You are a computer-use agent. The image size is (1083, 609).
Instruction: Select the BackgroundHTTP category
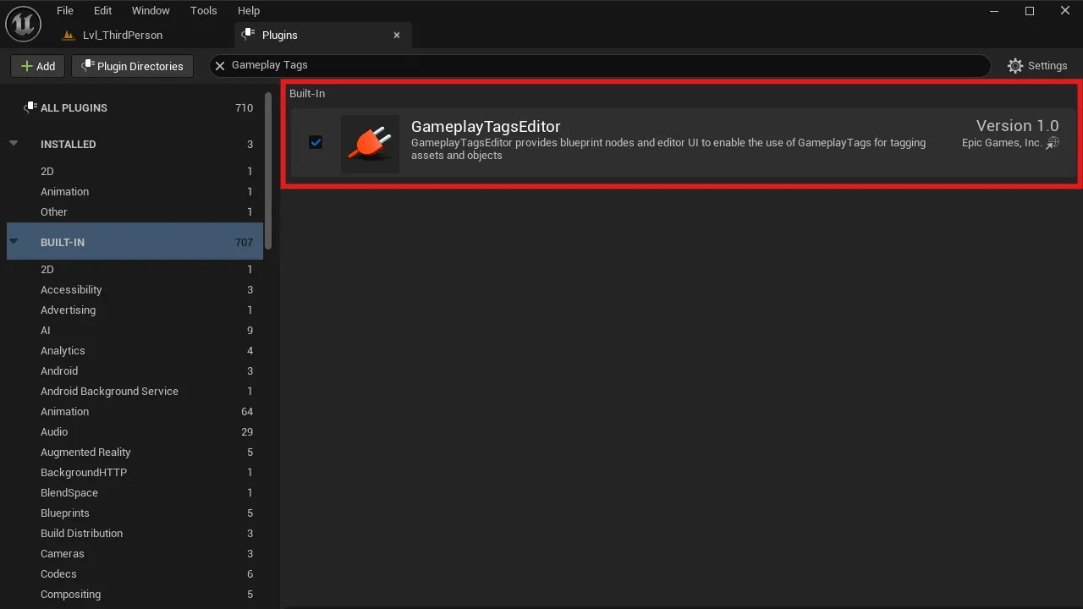(x=135, y=472)
